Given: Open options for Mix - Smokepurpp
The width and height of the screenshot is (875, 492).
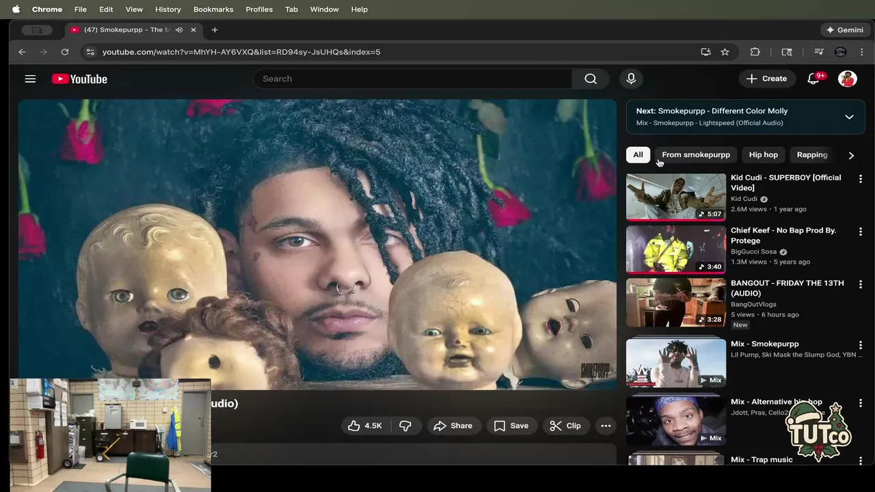Looking at the screenshot, I should (861, 345).
